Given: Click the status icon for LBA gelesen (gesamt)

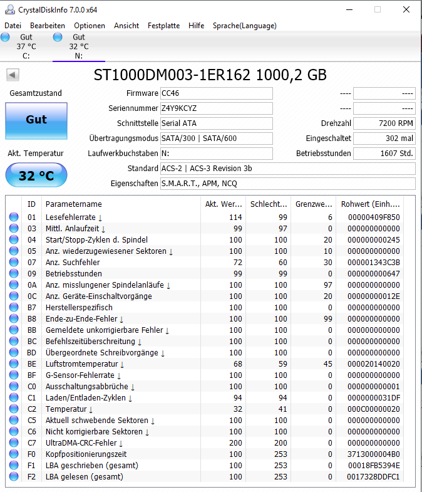Looking at the screenshot, I should pos(14,477).
